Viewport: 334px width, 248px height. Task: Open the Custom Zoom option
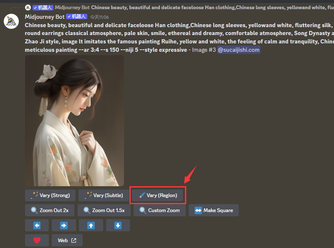coord(160,210)
